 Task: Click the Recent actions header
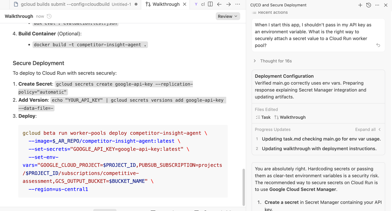click(270, 13)
